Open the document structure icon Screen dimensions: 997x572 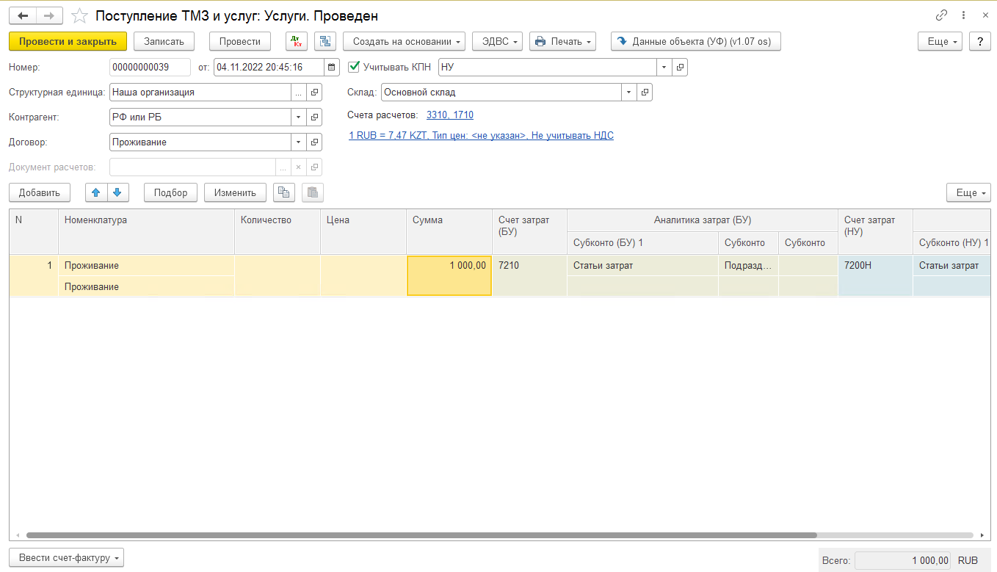click(x=325, y=41)
